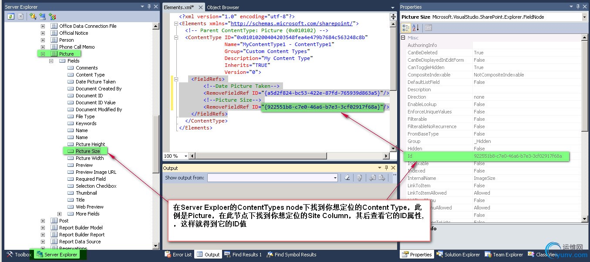Collapse the FieldRefs XML element outline
This screenshot has width=590, height=262.
point(176,79)
